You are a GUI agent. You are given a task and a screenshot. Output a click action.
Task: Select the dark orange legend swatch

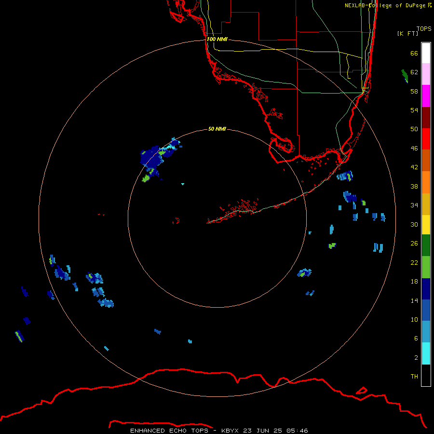(x=426, y=160)
